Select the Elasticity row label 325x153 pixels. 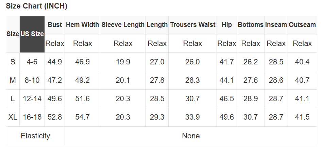pyautogui.click(x=35, y=136)
